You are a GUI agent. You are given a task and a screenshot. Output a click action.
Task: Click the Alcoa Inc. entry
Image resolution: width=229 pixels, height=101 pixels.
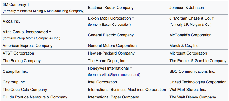pyautogui.click(x=11, y=21)
